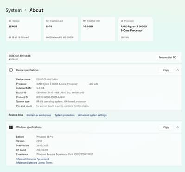Image resolution: width=185 pixels, height=172 pixels.
Task: Select the Processor row value text
Action: 57,84
